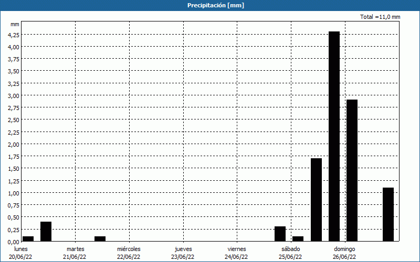This screenshot has height=262, width=420.
Task: Click the 3,00 y-axis value
Action: [14, 96]
